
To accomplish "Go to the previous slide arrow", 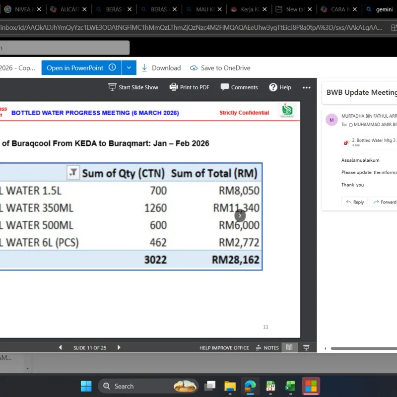I will [61, 348].
